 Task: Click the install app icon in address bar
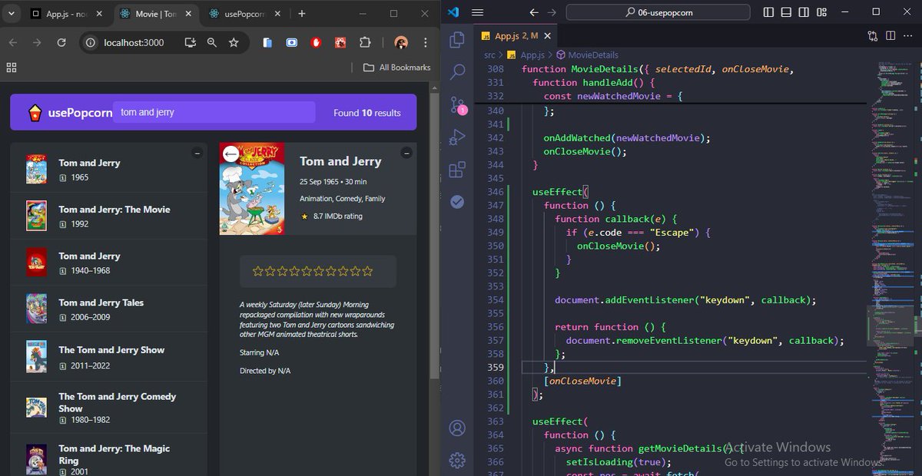pyautogui.click(x=190, y=42)
